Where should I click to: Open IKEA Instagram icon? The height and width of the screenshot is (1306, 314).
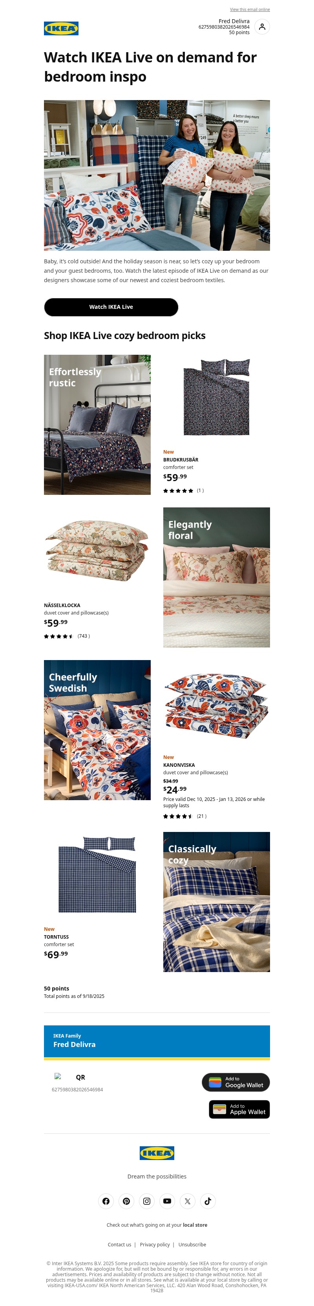[x=147, y=1201]
